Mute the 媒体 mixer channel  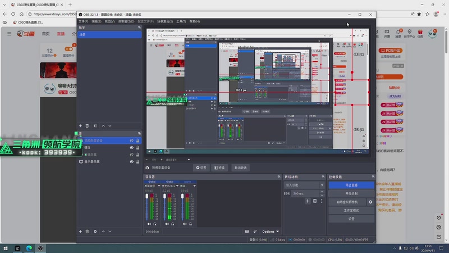tap(185, 224)
